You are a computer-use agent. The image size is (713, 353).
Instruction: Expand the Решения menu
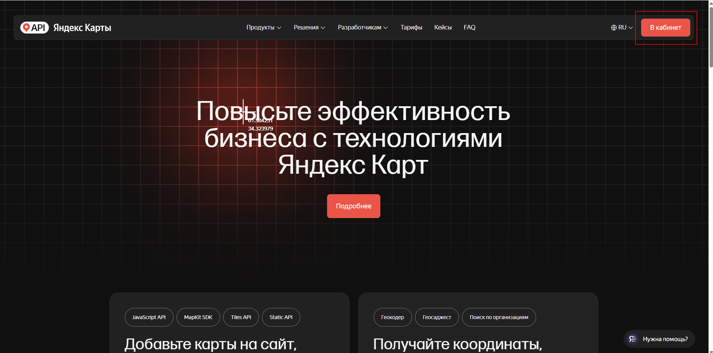pyautogui.click(x=310, y=28)
